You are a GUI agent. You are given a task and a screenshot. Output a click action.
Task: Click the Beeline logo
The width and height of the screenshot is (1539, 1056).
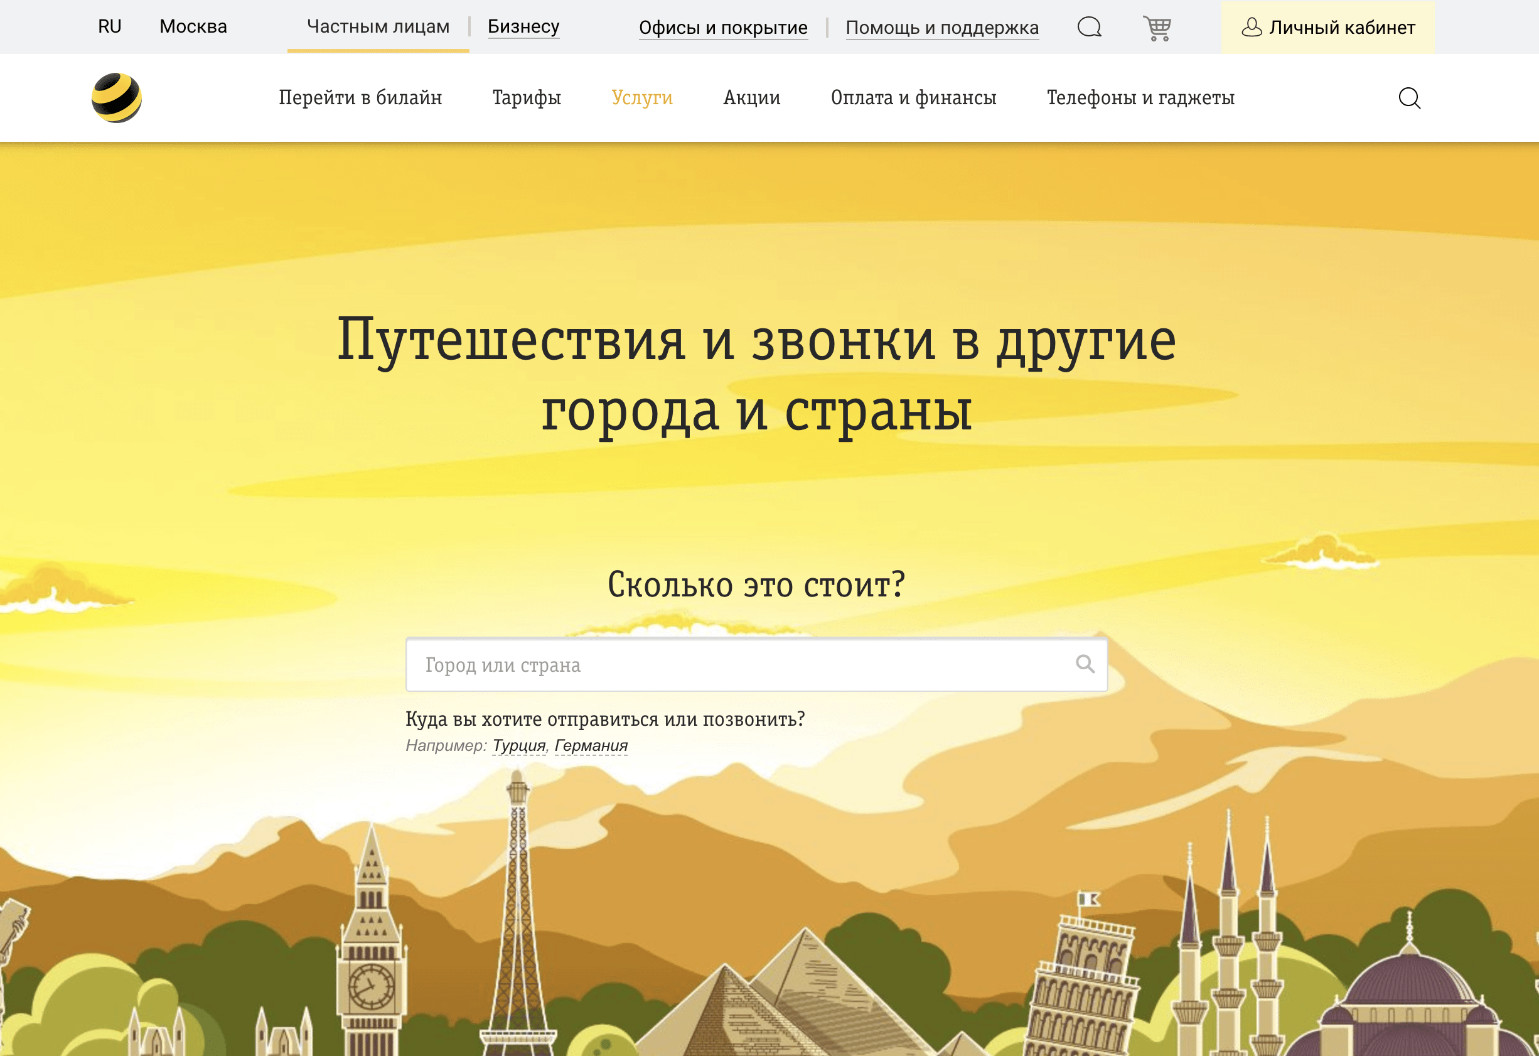[117, 97]
